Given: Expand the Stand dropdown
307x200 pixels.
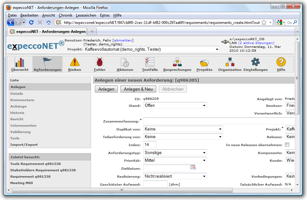Looking at the screenshot, I should (x=175, y=106).
